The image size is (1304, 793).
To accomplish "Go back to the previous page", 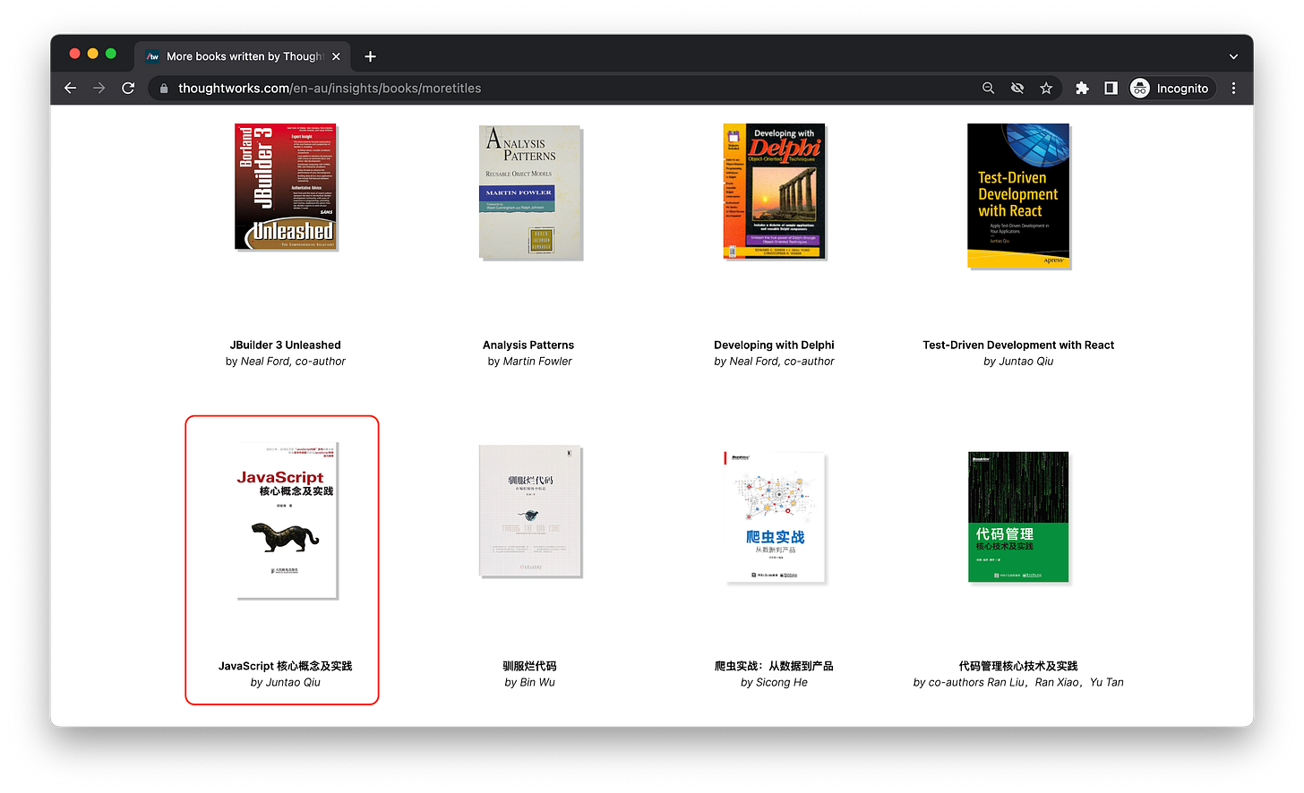I will pyautogui.click(x=70, y=88).
